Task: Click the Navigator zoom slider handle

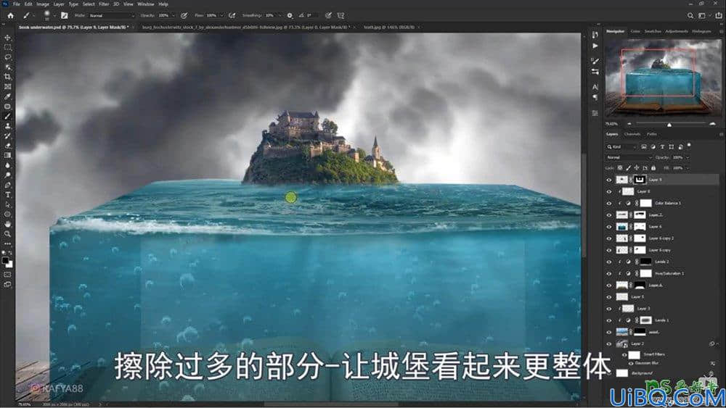Action: tap(669, 125)
